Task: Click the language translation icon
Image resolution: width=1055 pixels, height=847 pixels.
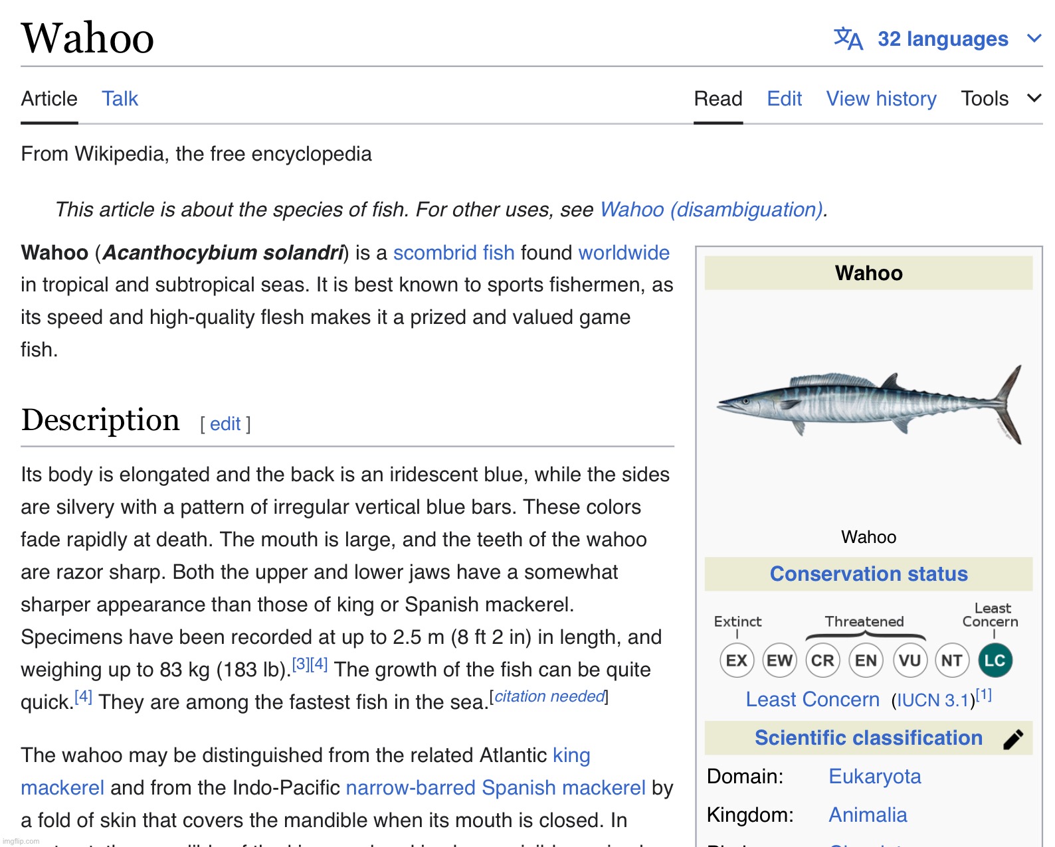Action: [848, 38]
